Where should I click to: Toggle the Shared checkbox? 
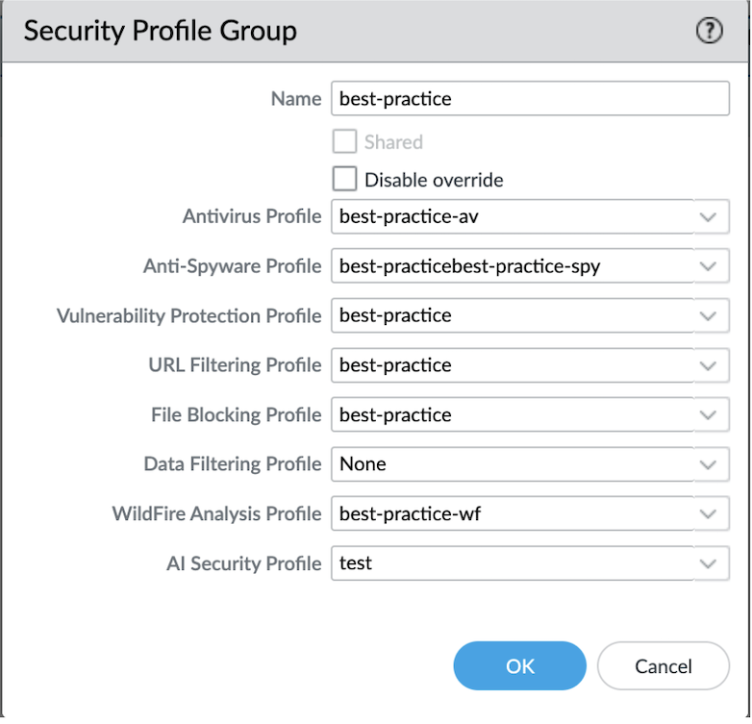344,142
